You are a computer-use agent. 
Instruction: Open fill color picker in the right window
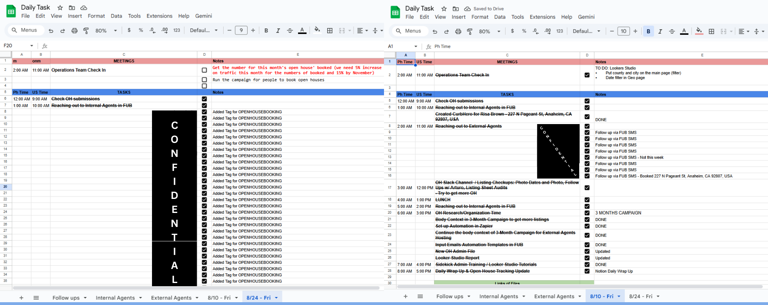pos(699,31)
